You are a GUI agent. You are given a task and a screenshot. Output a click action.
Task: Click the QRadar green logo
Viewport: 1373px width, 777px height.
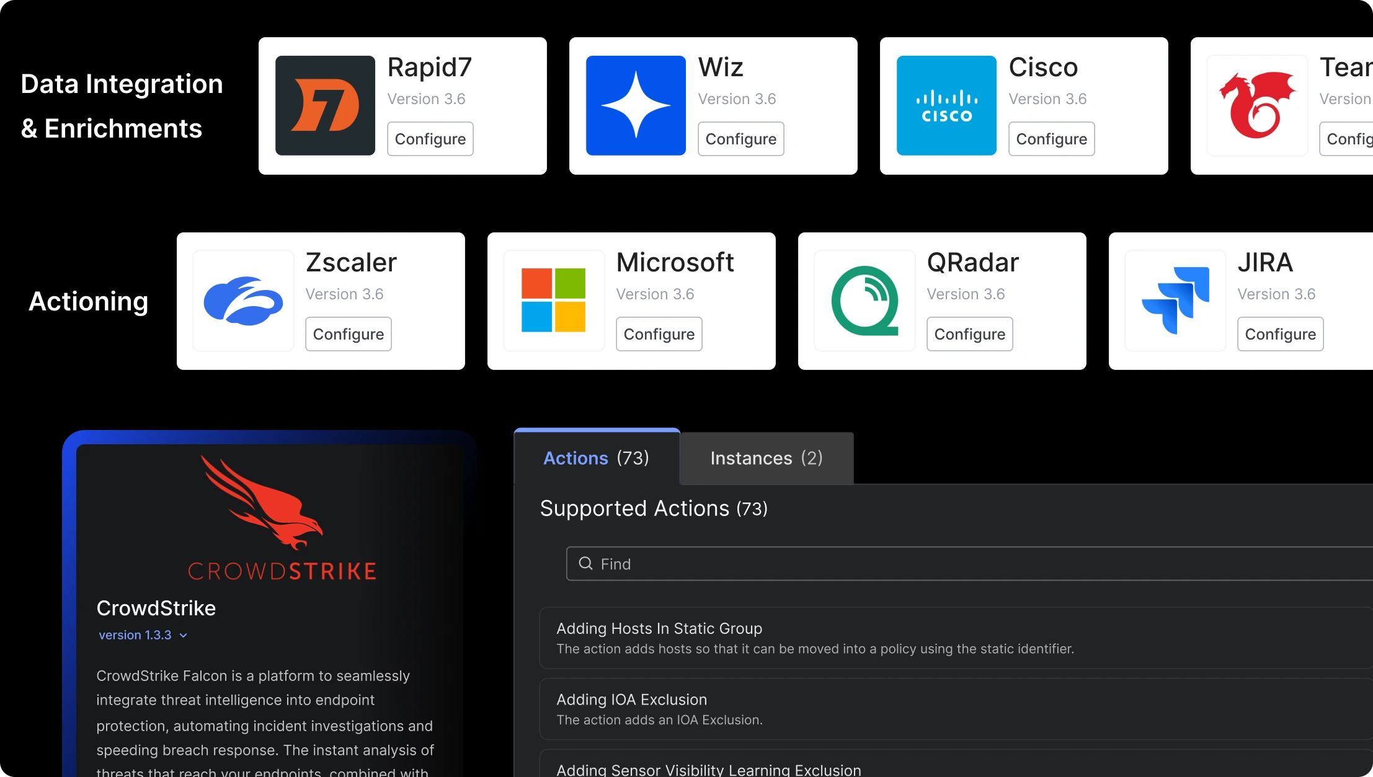click(864, 301)
